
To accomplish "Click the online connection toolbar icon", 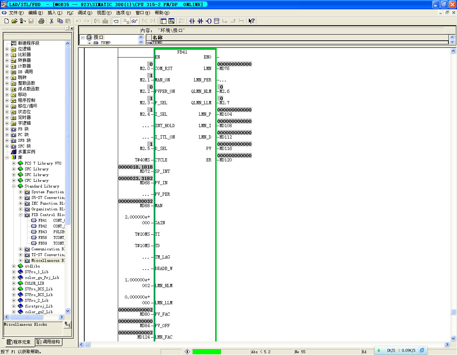I will point(126,21).
